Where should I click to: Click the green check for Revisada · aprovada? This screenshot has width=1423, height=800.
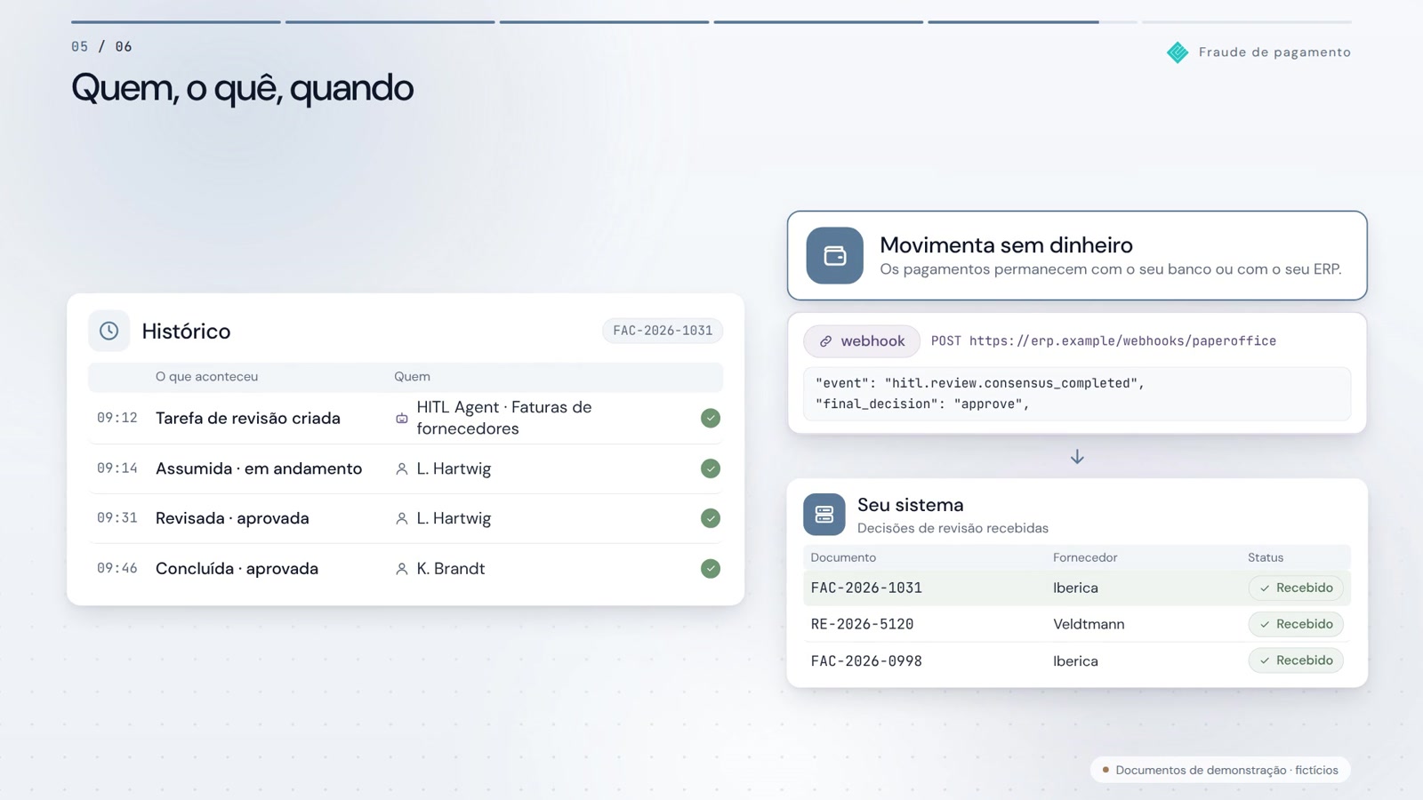click(710, 518)
